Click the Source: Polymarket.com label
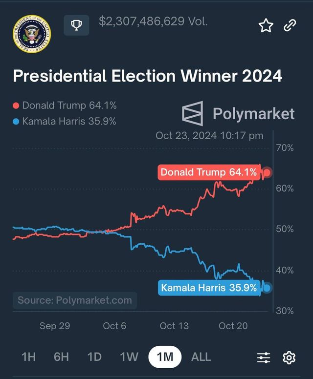This screenshot has width=313, height=379. click(x=75, y=300)
